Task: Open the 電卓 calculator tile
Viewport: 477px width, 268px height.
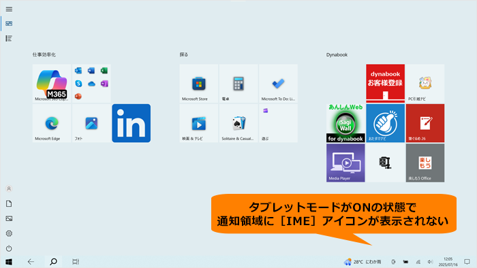Action: tap(238, 84)
